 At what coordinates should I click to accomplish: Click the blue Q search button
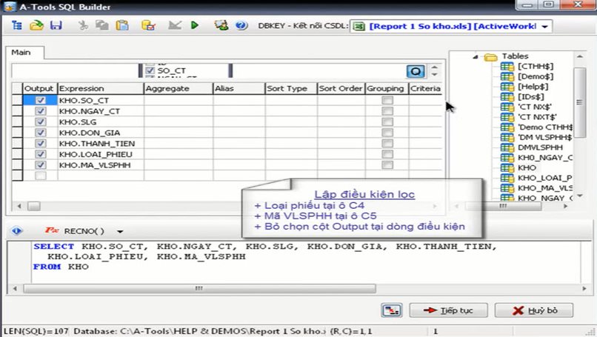click(416, 71)
